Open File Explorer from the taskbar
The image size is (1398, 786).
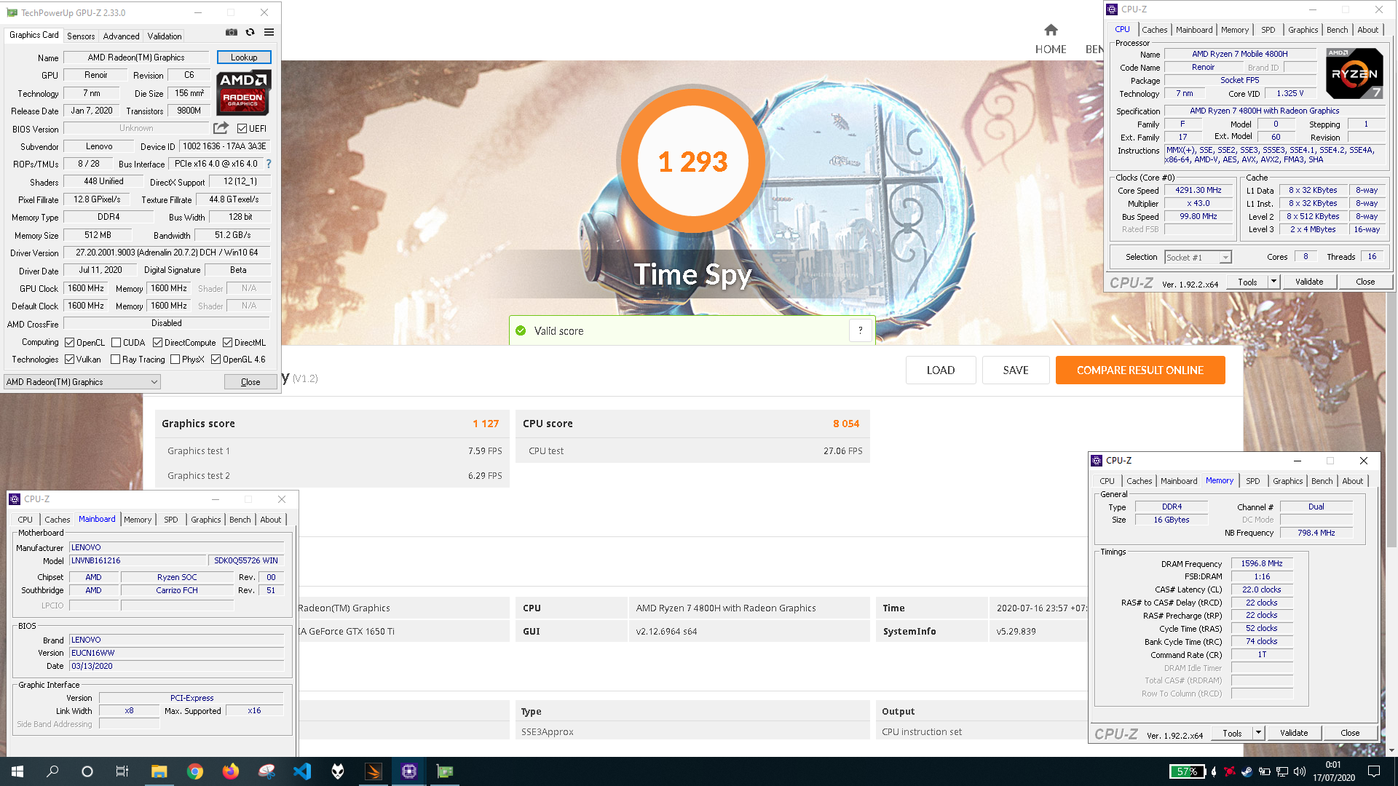[x=159, y=771]
